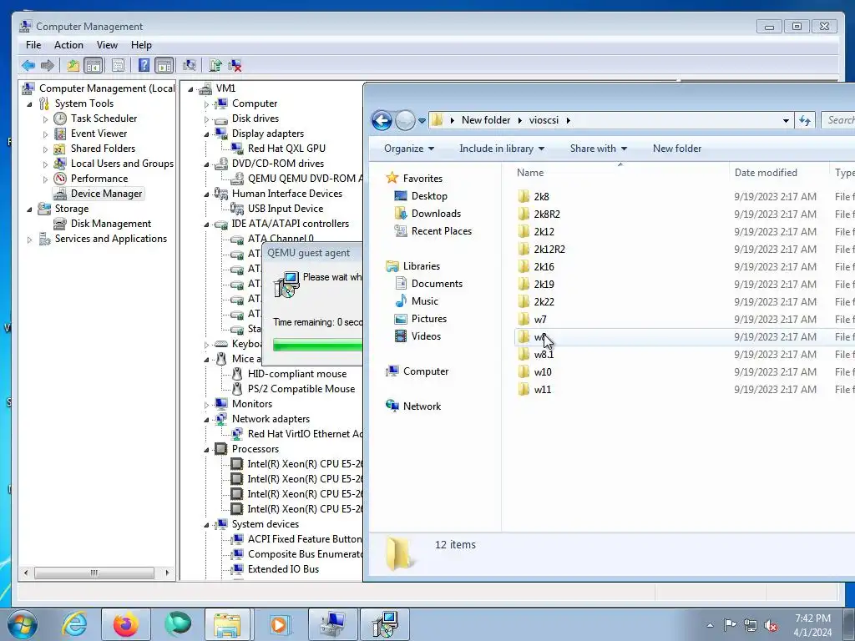Viewport: 855px width, 641px height.
Task: Click the Forward arrow in Computer Management toolbar
Action: 48,66
